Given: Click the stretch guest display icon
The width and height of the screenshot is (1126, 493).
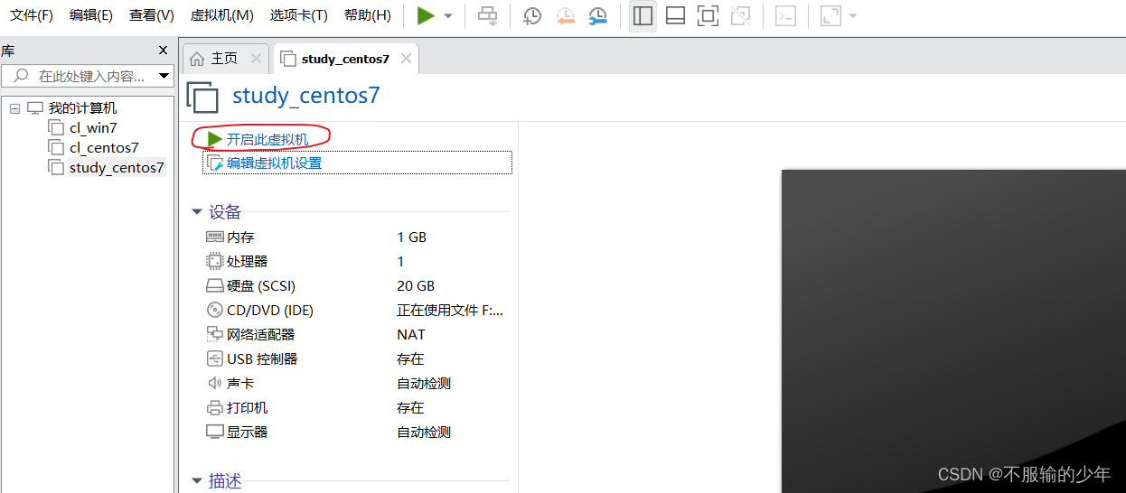Looking at the screenshot, I should [x=830, y=15].
